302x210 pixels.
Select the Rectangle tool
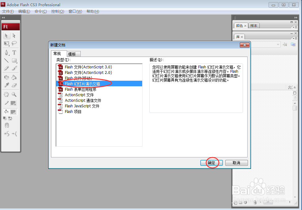(x=14, y=60)
